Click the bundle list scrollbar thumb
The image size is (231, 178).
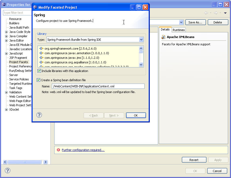pyautogui.click(x=141, y=52)
